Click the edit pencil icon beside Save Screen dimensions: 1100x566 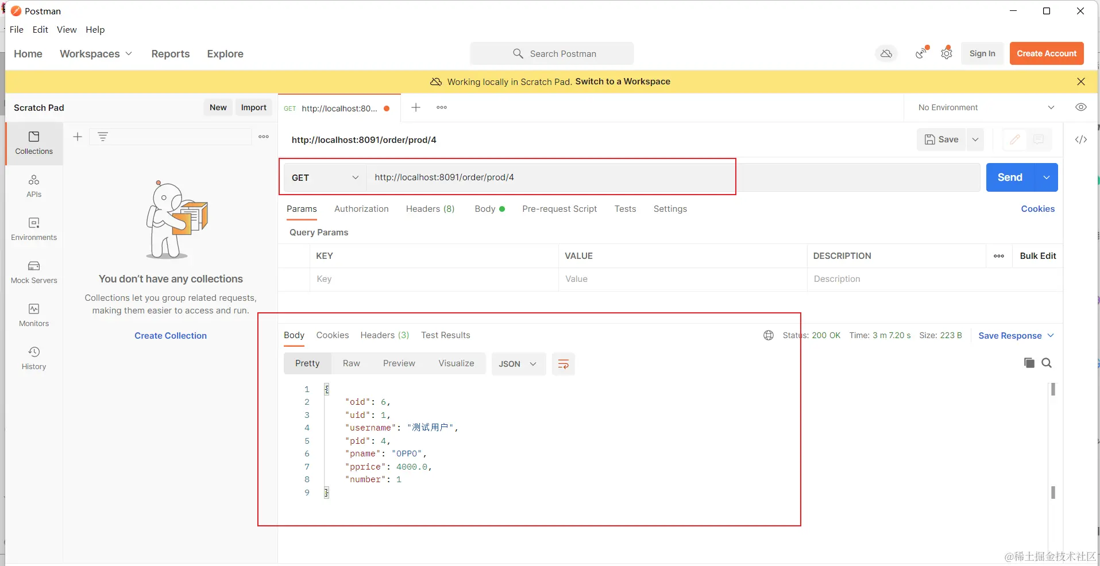pyautogui.click(x=1015, y=139)
